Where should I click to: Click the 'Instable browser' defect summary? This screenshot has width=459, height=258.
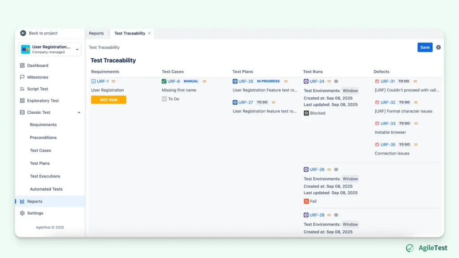390,132
